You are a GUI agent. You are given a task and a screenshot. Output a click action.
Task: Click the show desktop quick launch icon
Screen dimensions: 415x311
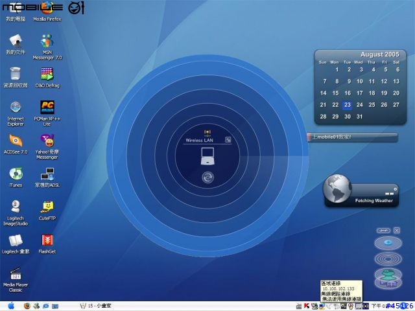tap(55, 306)
